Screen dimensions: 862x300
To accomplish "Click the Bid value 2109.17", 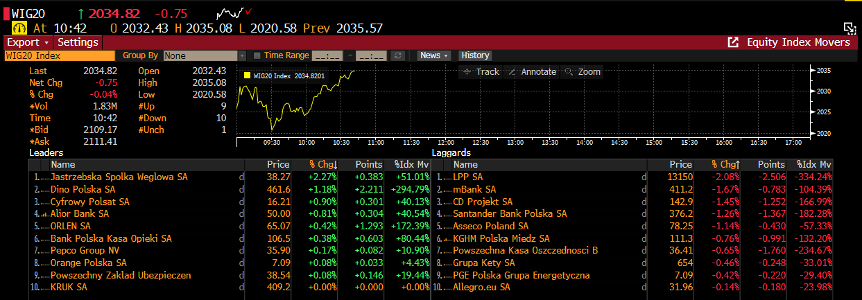I will click(101, 130).
